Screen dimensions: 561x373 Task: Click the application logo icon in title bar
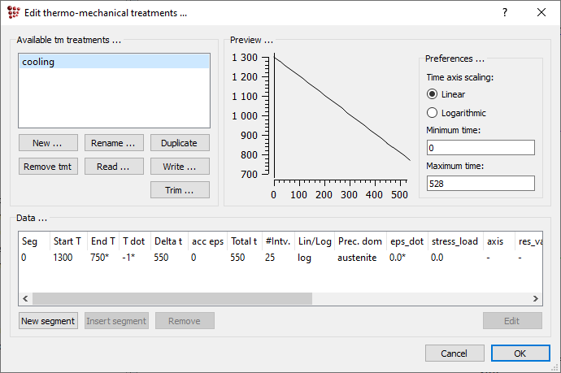pyautogui.click(x=13, y=12)
